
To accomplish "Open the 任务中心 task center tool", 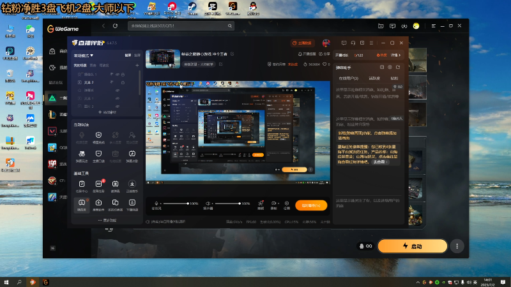I will (x=82, y=186).
